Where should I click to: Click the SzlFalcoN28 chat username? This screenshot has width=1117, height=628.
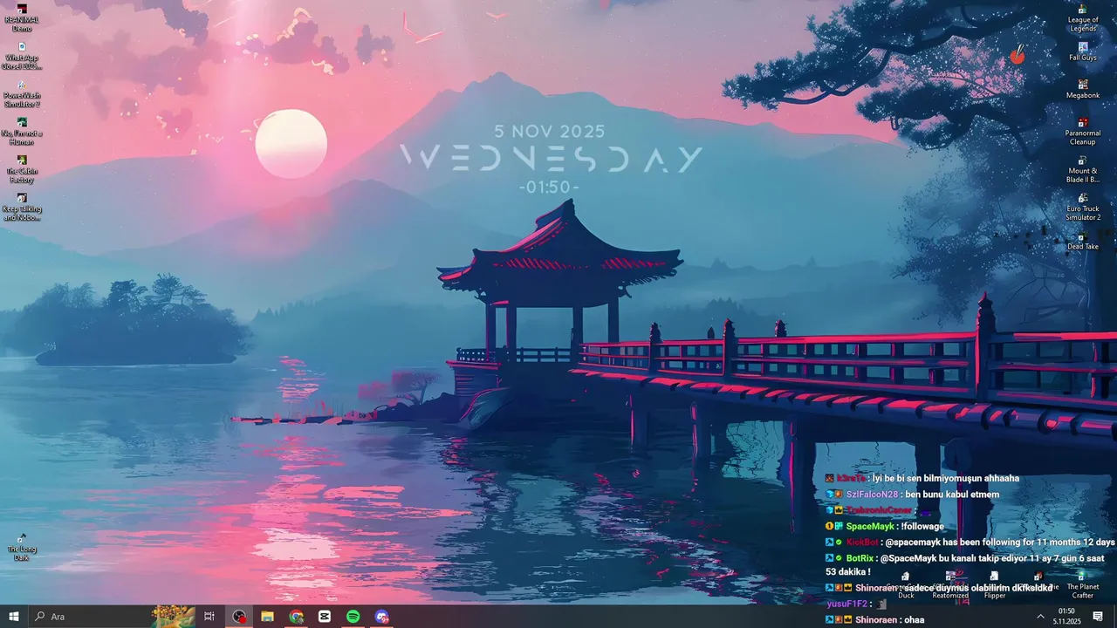(x=872, y=495)
